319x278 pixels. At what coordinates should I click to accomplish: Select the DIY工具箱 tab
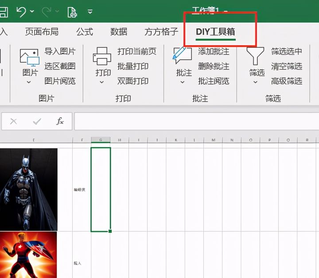pos(215,32)
